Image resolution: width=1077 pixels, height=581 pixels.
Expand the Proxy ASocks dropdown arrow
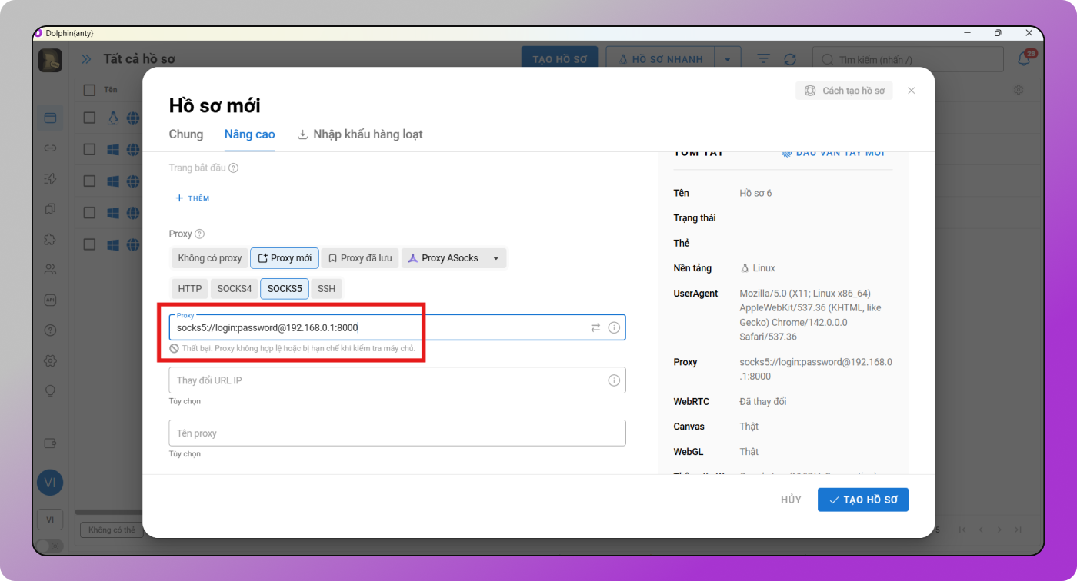pyautogui.click(x=496, y=258)
